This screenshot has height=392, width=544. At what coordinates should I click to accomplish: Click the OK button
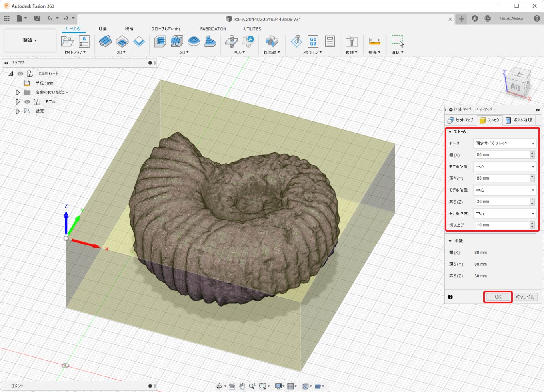[x=498, y=297]
